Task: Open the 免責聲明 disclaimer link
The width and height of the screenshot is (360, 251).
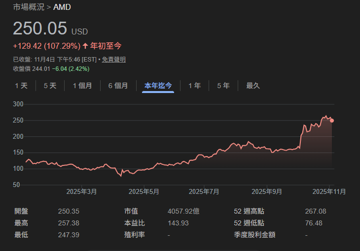Action: 115,60
